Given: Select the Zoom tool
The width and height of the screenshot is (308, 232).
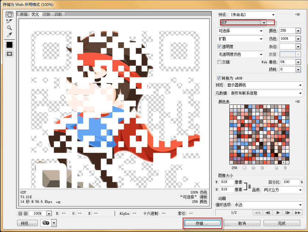Looking at the screenshot, I should coord(9,28).
